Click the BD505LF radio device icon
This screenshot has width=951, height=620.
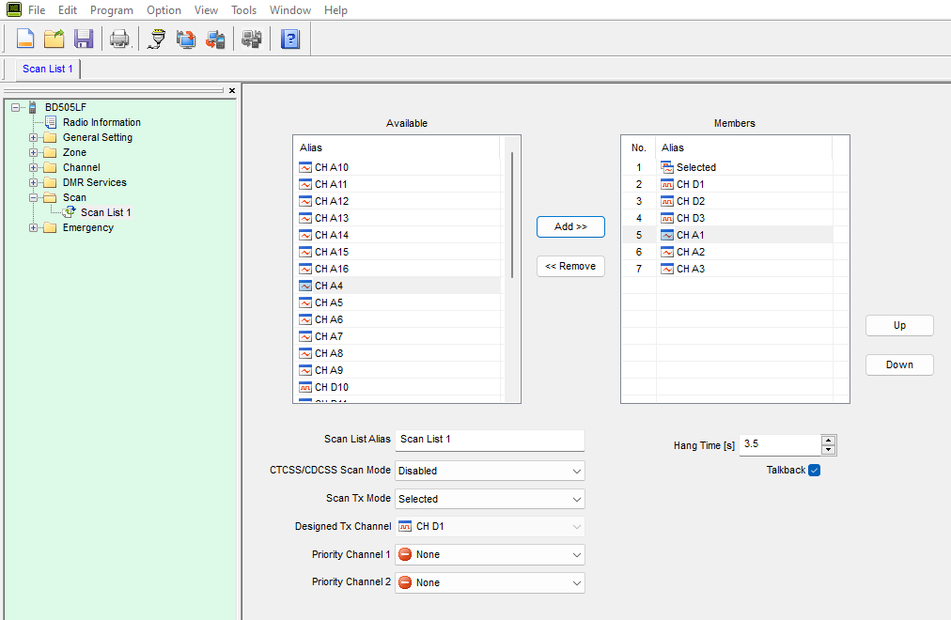coord(33,107)
